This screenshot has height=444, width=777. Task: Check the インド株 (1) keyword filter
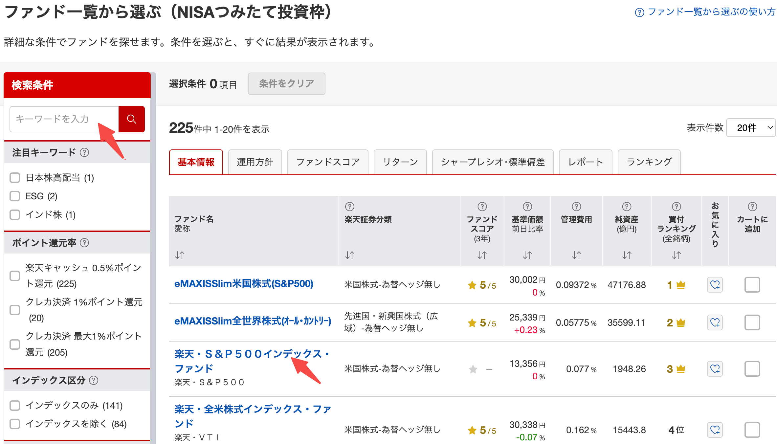pos(15,215)
